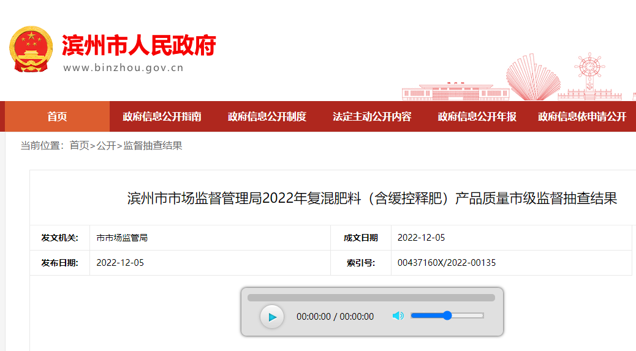
Task: Click the 成文日期 label cell
Action: 361,238
